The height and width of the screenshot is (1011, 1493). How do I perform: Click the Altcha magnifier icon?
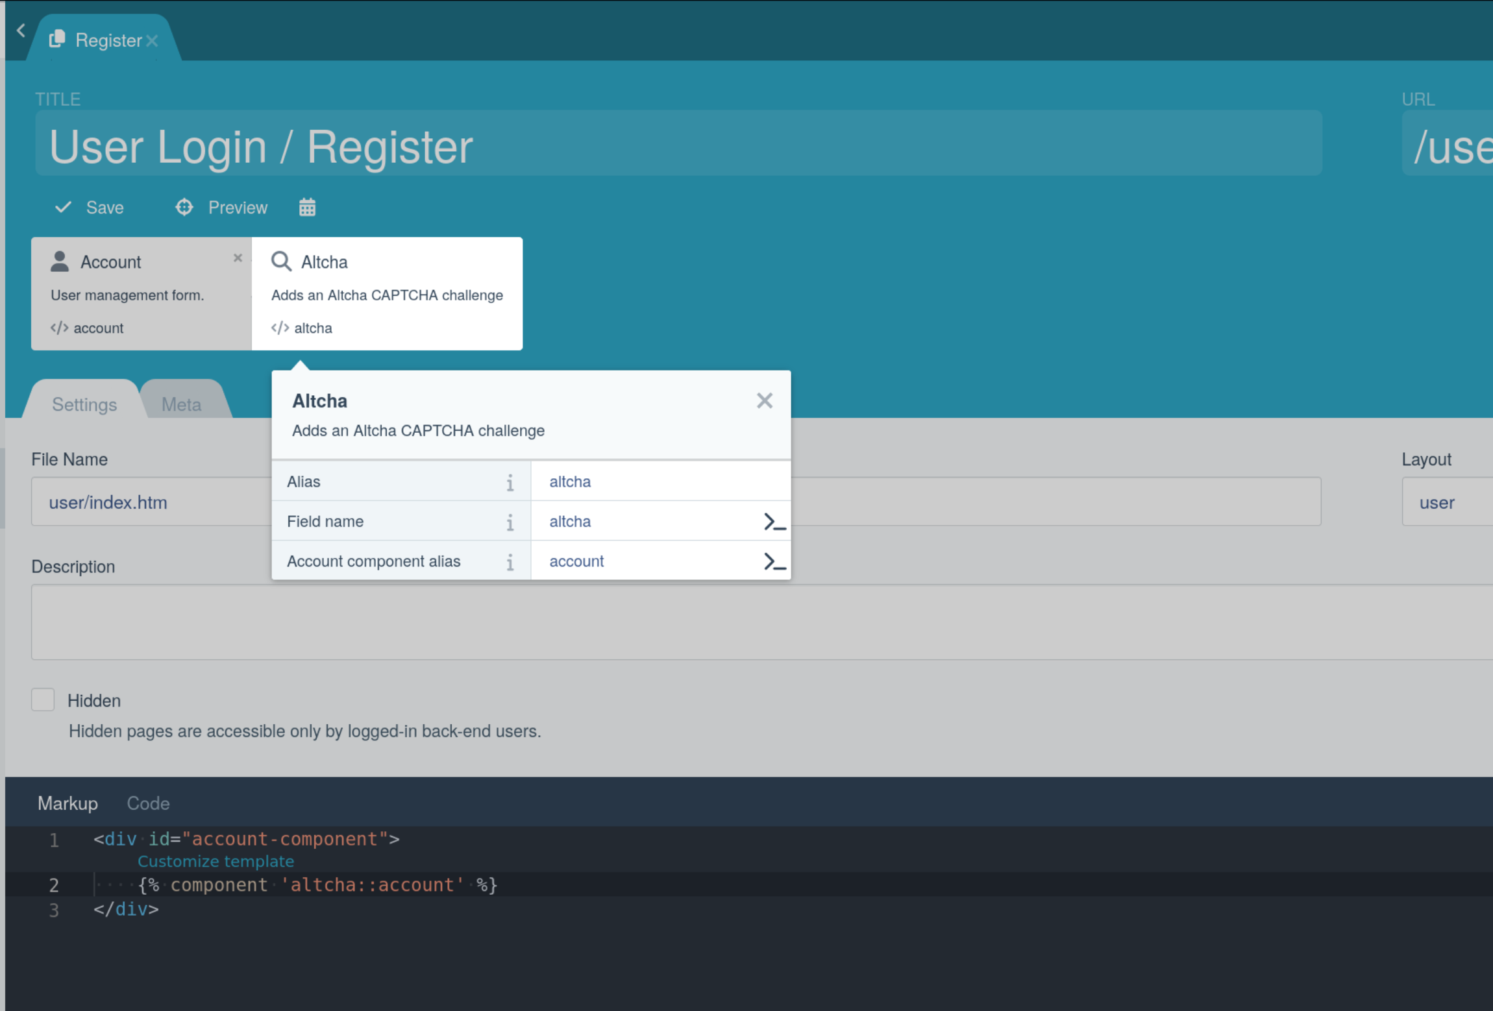coord(281,261)
